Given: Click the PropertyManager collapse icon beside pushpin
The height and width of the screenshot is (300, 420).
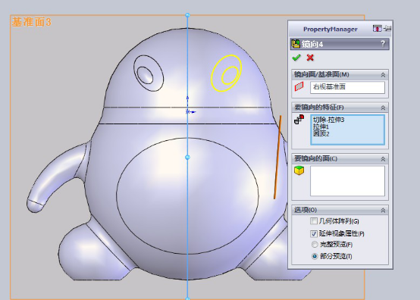Looking at the screenshot, I should pos(377,28).
